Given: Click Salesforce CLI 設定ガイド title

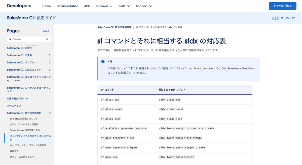Looking at the screenshot, I should tap(32, 18).
